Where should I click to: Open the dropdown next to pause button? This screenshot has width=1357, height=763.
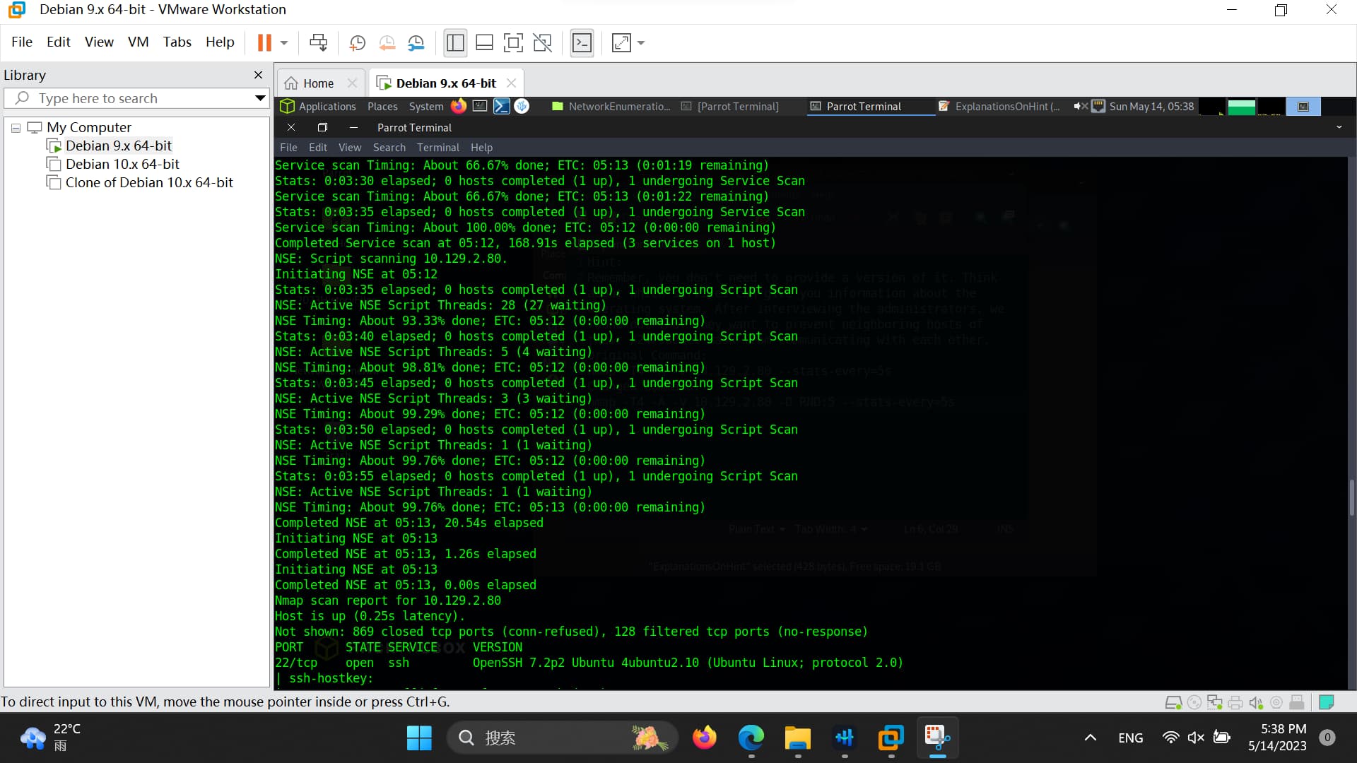pyautogui.click(x=284, y=43)
